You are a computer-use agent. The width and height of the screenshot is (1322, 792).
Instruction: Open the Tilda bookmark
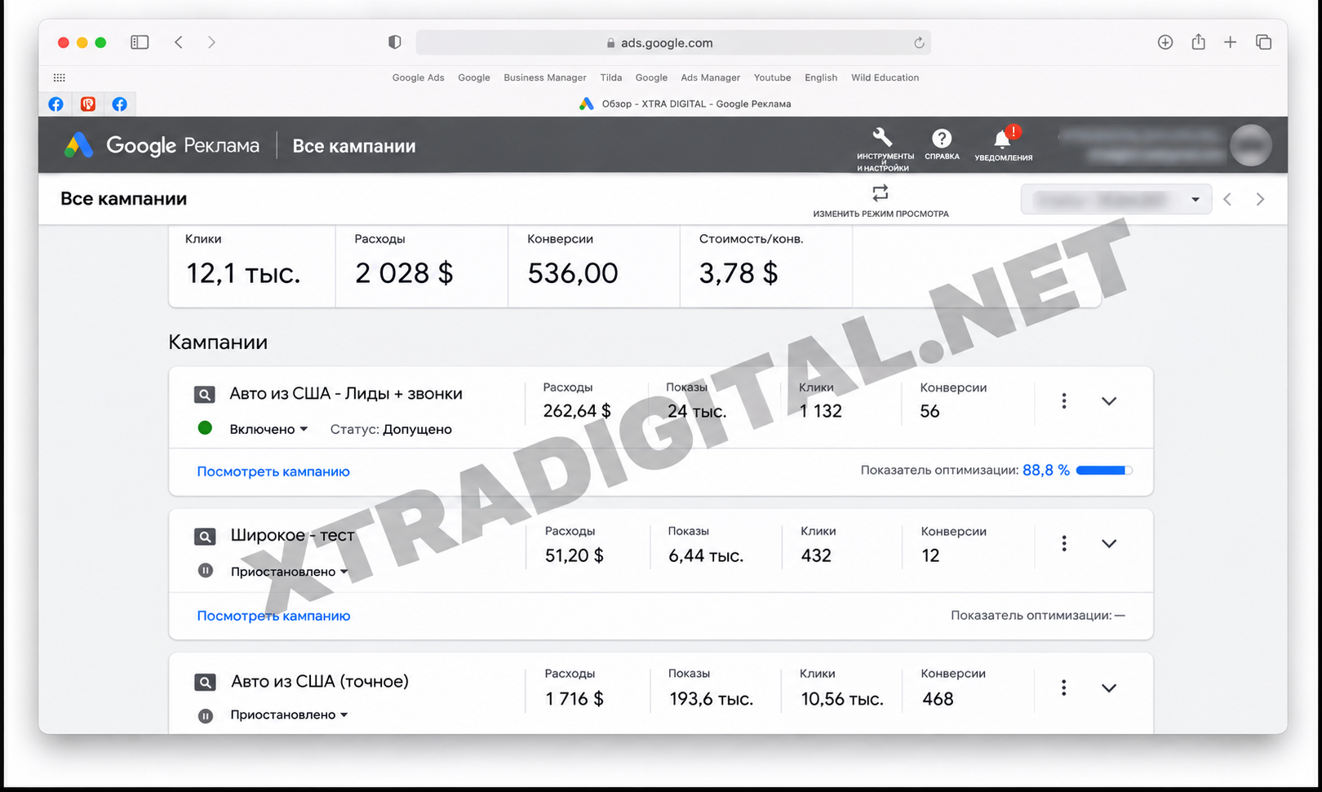pos(611,77)
